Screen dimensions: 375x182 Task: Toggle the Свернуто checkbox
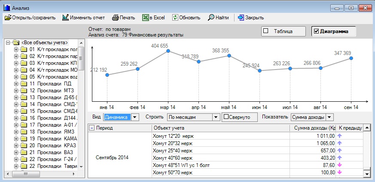pos(226,117)
